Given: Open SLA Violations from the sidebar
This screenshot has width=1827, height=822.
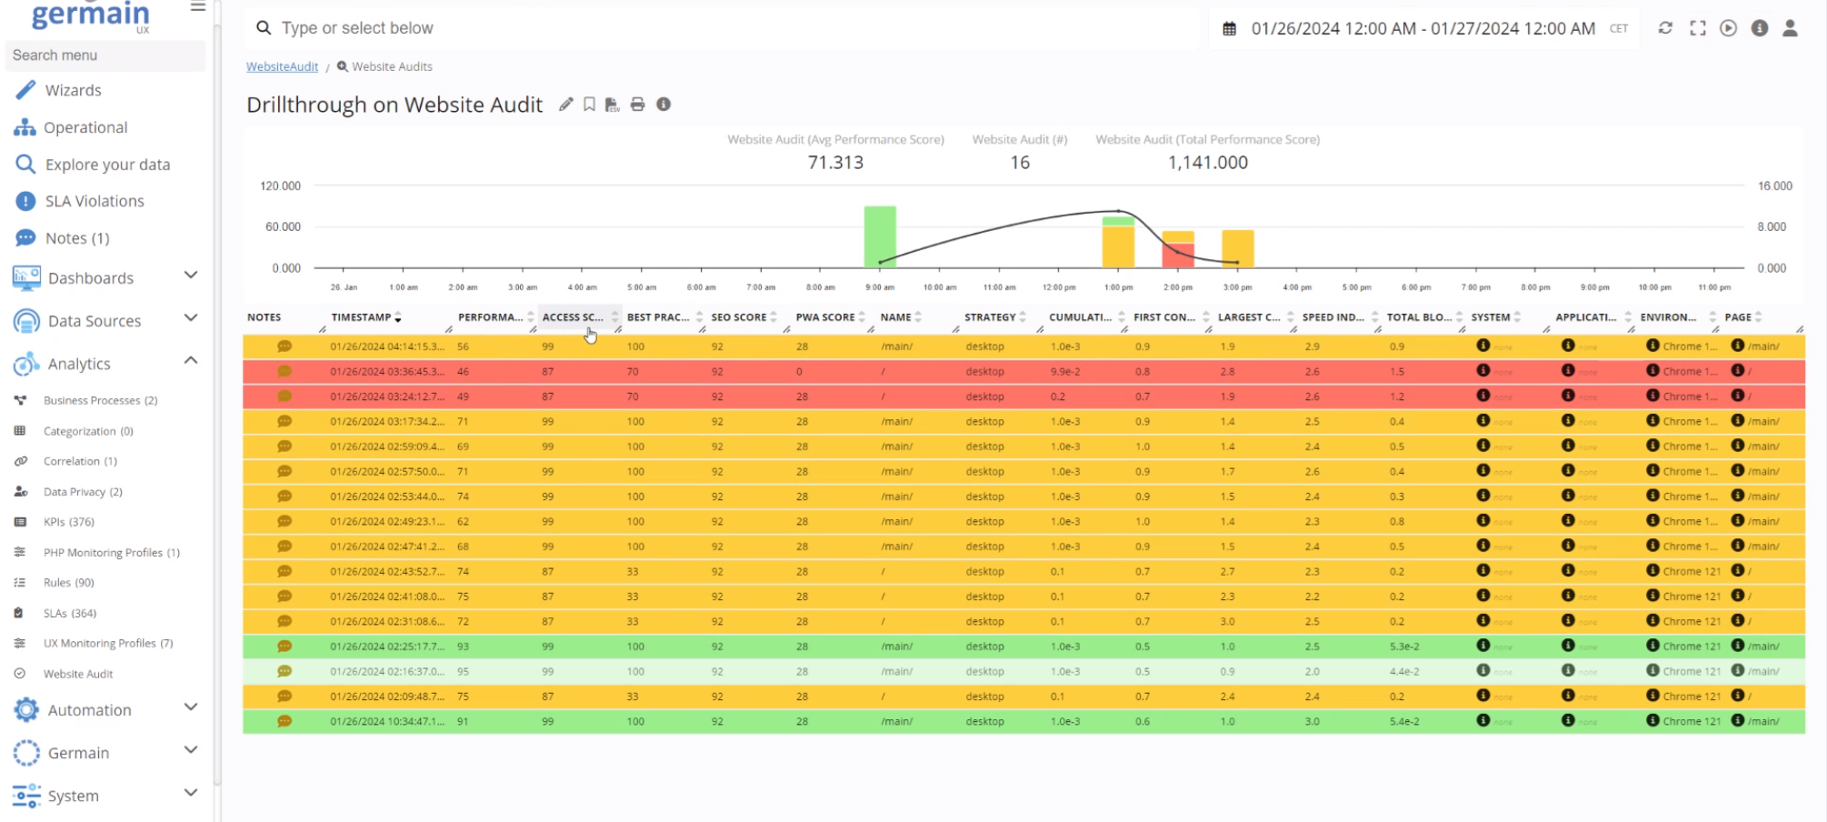Looking at the screenshot, I should pos(94,200).
